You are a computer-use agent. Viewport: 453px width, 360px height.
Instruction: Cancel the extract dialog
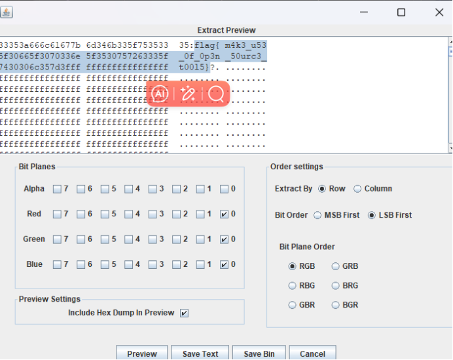point(312,353)
